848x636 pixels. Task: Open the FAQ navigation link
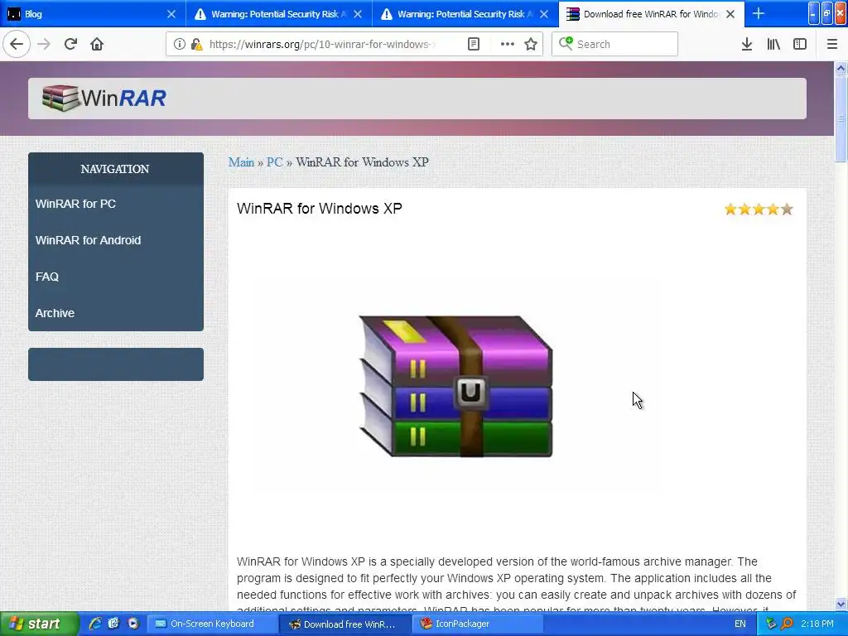pos(47,277)
